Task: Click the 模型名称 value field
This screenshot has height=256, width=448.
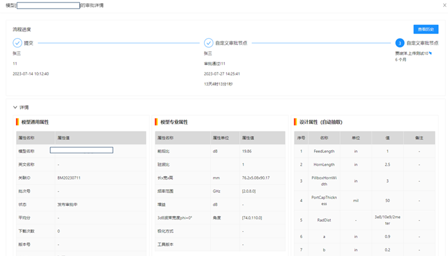Action: 82,150
